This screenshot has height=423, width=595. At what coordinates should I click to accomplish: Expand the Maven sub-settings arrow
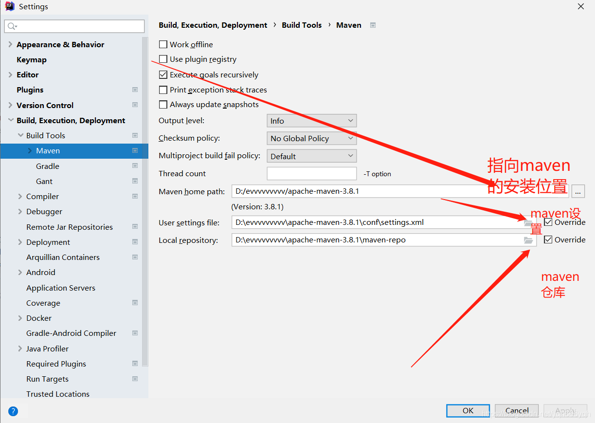click(x=30, y=151)
